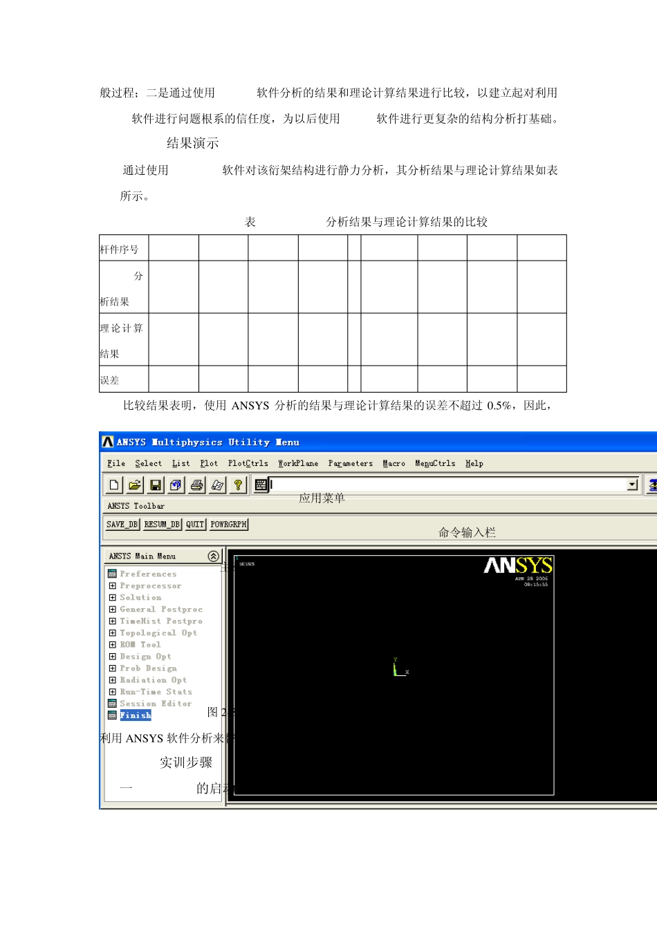The image size is (657, 929).
Task: Open the Macro menu
Action: pos(394,463)
